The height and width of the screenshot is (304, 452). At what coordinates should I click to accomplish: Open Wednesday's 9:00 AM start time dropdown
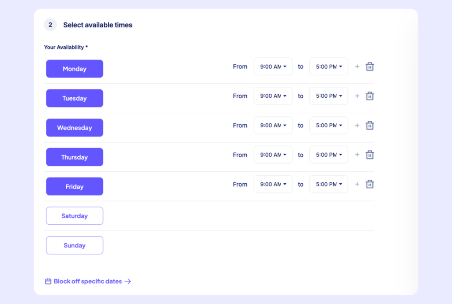click(273, 126)
